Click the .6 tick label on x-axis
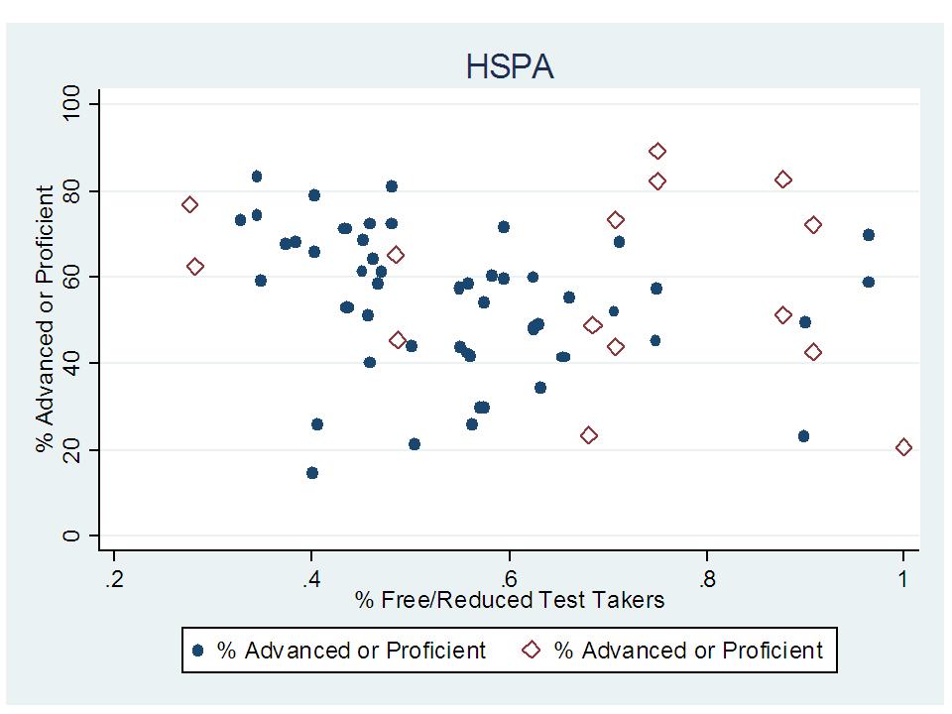This screenshot has height=714, width=952. (509, 577)
